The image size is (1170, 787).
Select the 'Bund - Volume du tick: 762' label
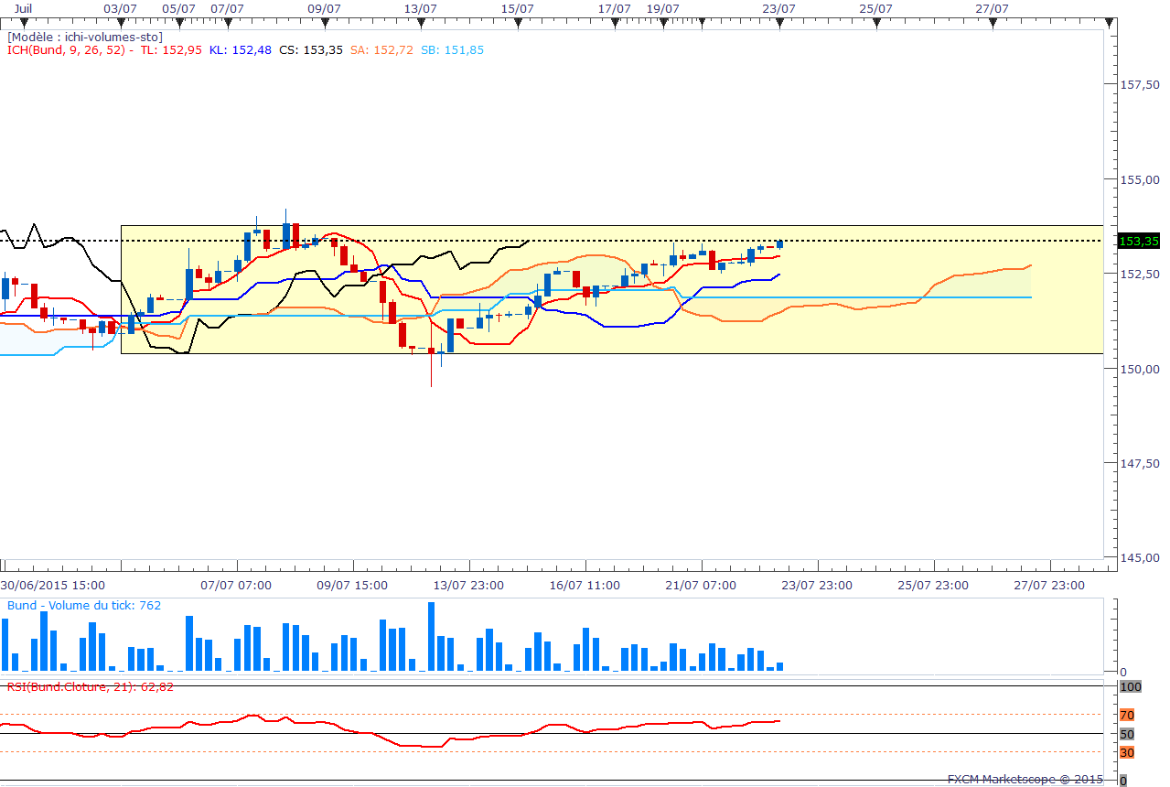(x=84, y=605)
